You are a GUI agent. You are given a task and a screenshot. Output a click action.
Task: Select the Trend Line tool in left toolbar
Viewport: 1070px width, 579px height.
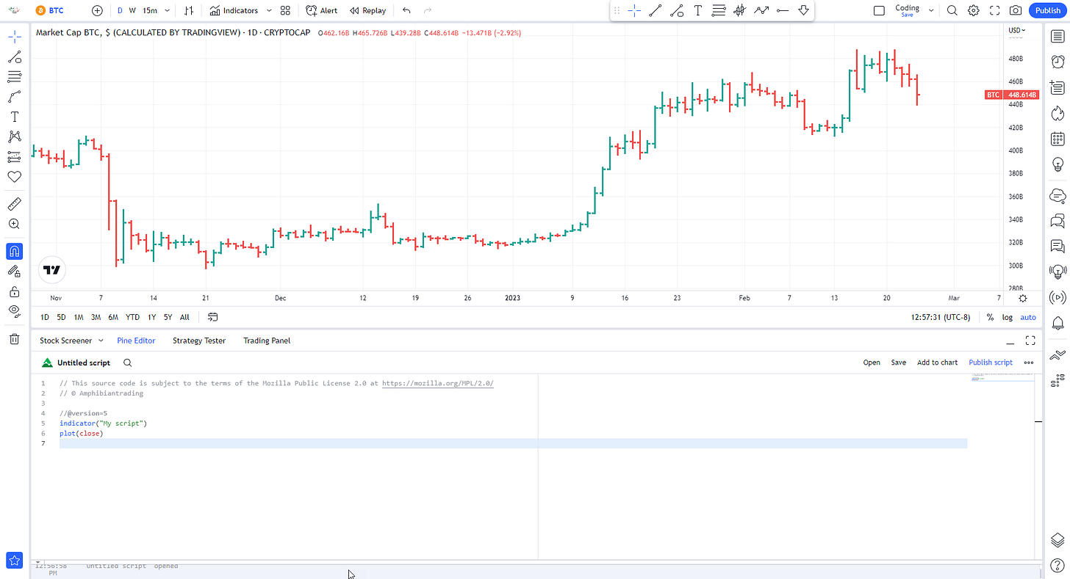coord(14,57)
